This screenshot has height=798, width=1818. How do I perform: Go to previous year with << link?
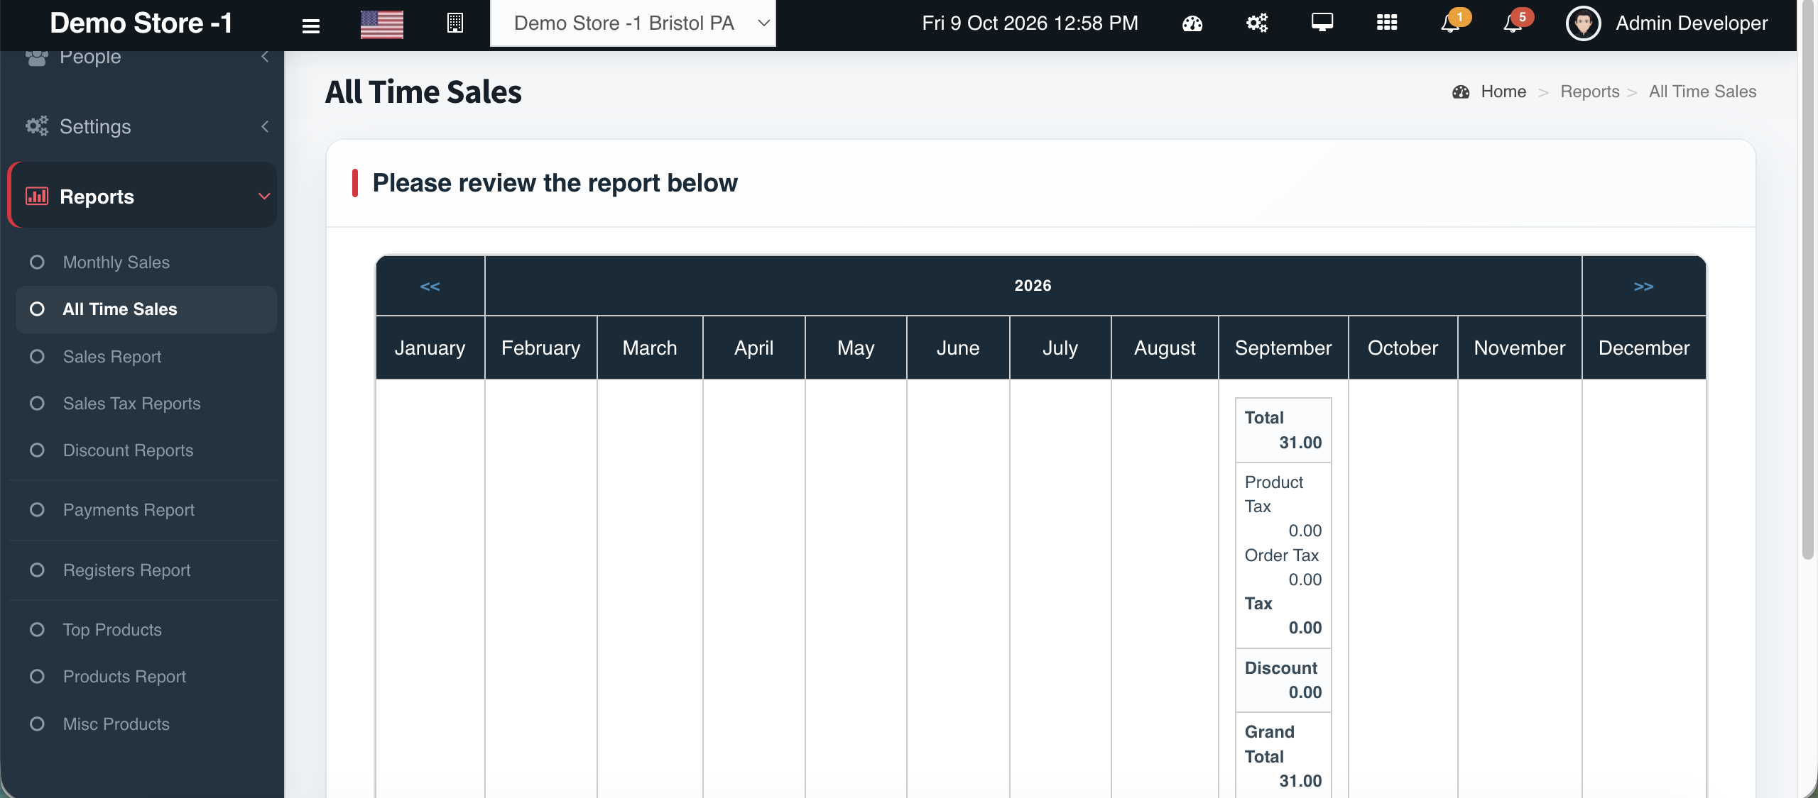tap(430, 287)
